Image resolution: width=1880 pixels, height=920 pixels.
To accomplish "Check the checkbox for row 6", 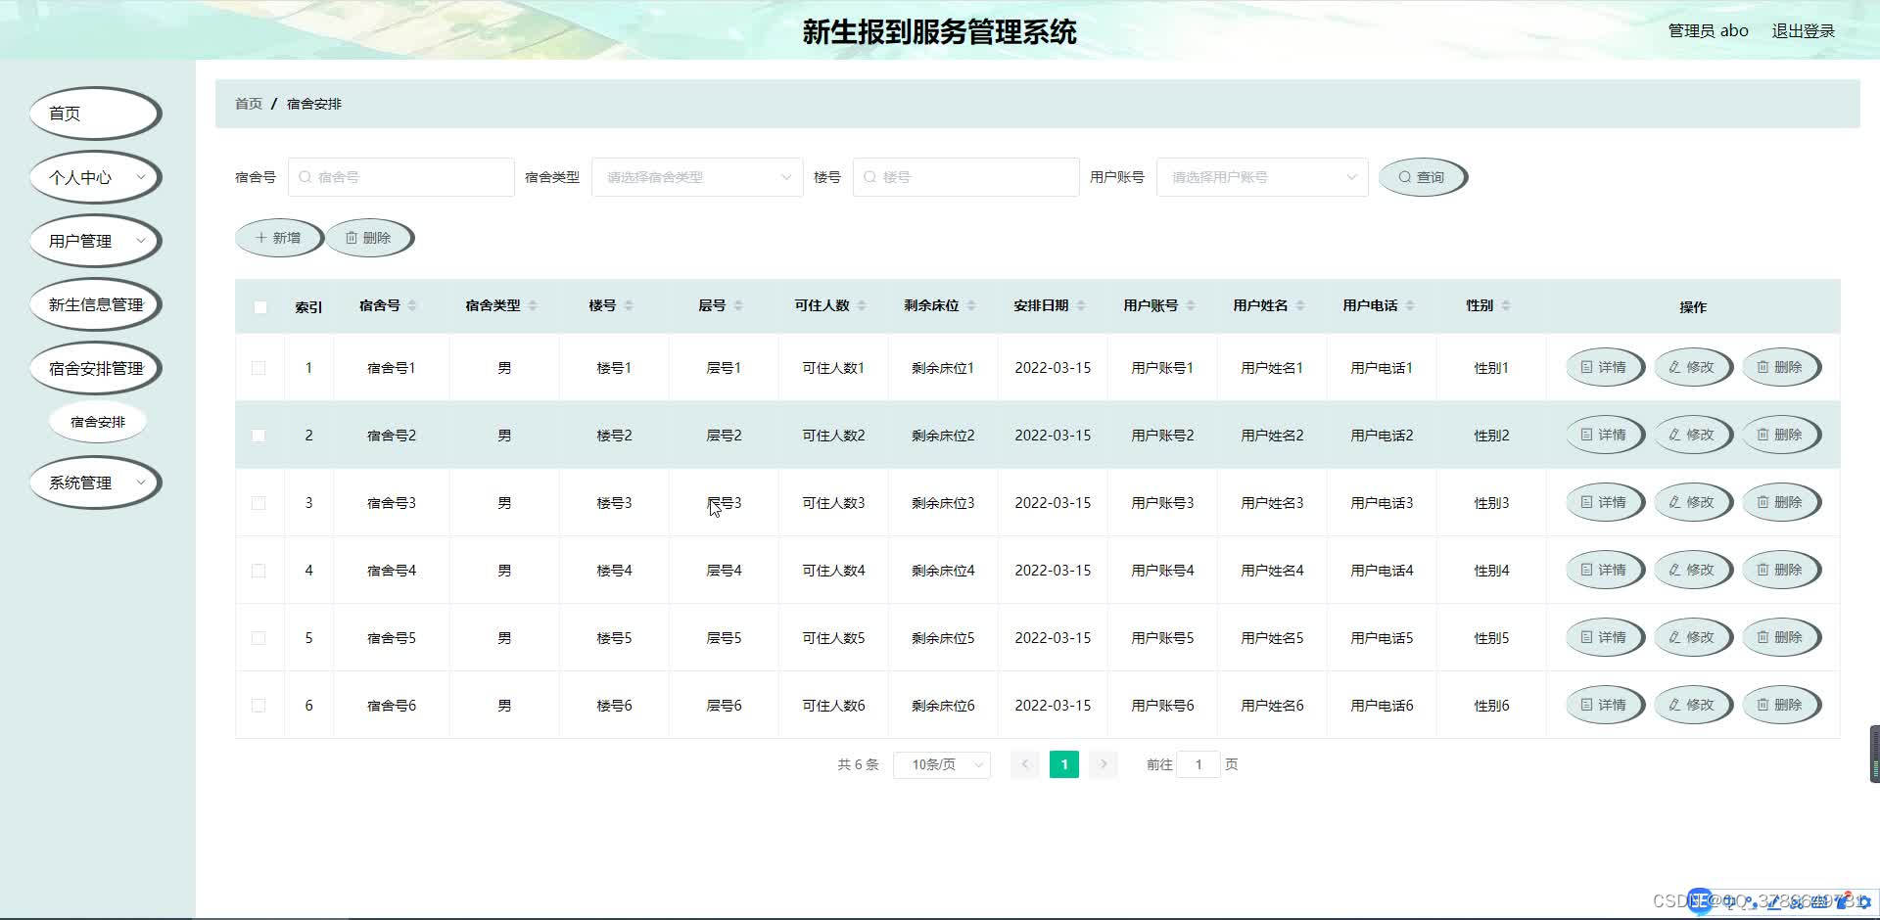I will [x=258, y=706].
